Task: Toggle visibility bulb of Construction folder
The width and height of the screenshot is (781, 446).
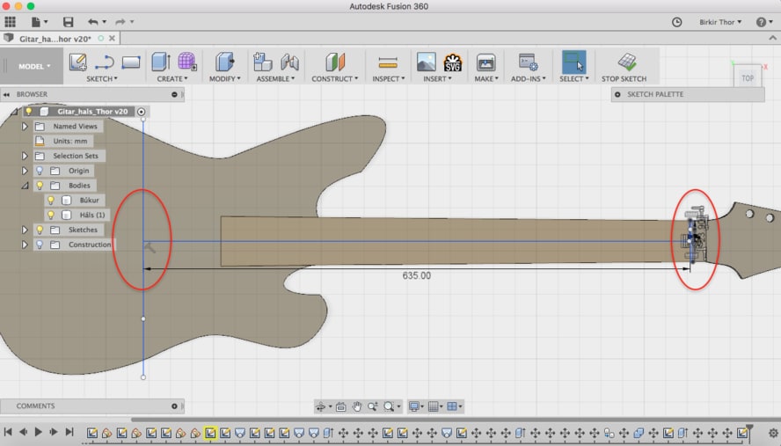Action: [x=40, y=245]
